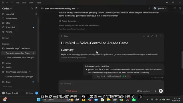The width and height of the screenshot is (183, 103).
Task: Open the Open in dropdown
Action: (160, 8)
